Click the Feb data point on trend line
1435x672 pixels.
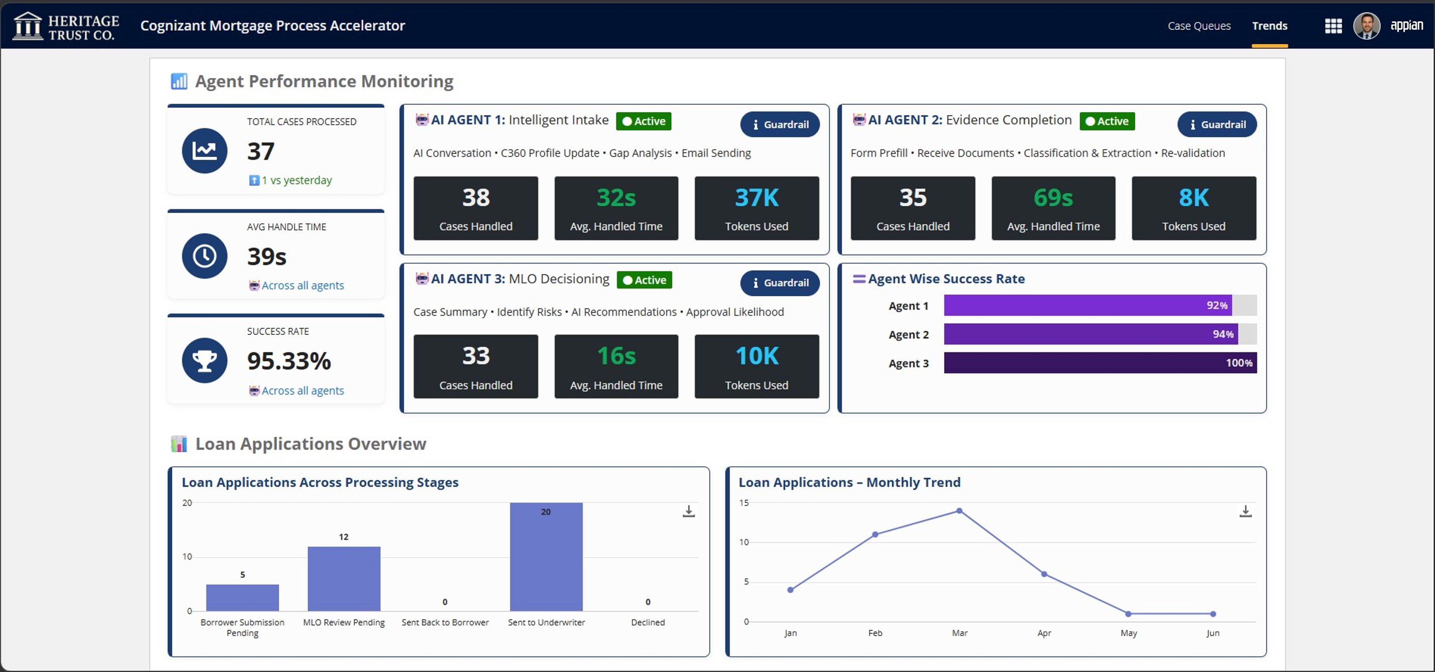[x=875, y=535]
